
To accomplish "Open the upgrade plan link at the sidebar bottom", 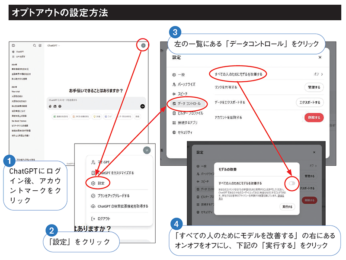I will tap(26, 159).
